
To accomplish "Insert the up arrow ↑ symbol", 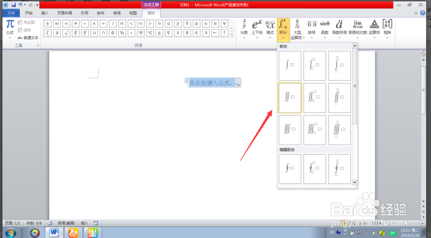I will (224, 33).
